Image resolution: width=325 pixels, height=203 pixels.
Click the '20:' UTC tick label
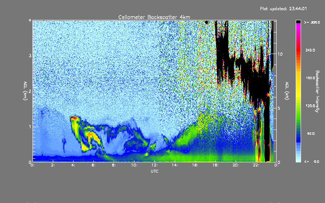236,165
